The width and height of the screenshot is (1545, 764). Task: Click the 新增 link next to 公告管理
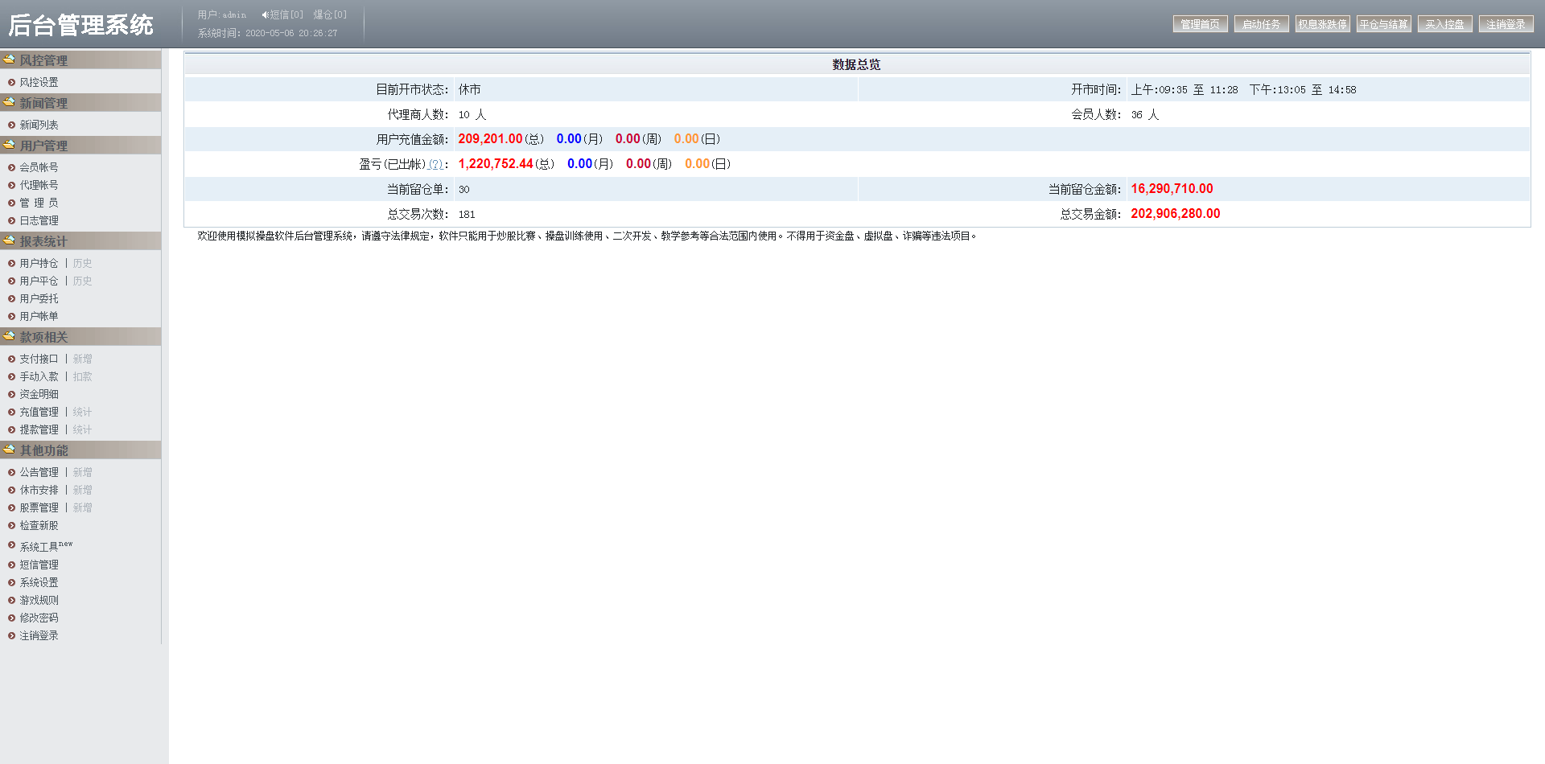(81, 472)
